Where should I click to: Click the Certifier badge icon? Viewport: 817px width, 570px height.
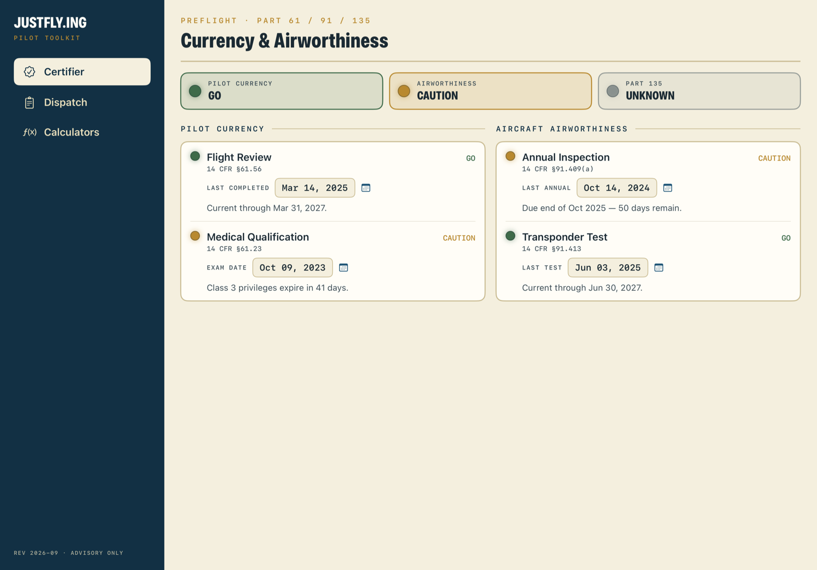(29, 72)
